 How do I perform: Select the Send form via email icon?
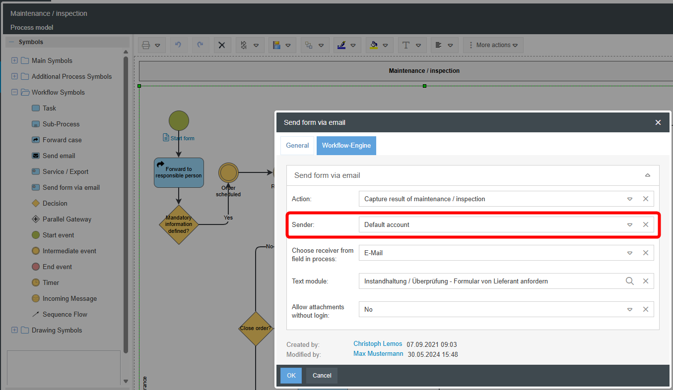click(36, 187)
